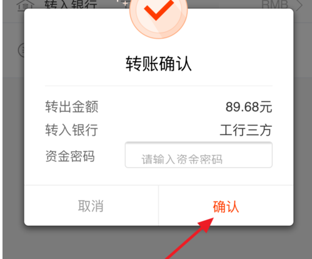
Task: Click the orange checkmark success icon
Action: tap(159, 15)
